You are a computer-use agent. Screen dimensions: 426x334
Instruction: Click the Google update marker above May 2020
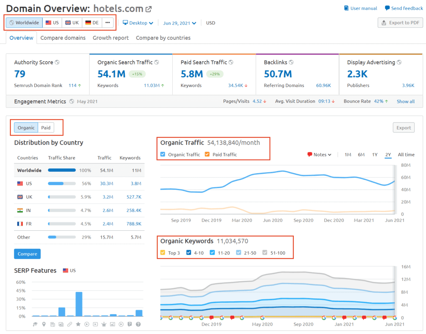click(263, 318)
